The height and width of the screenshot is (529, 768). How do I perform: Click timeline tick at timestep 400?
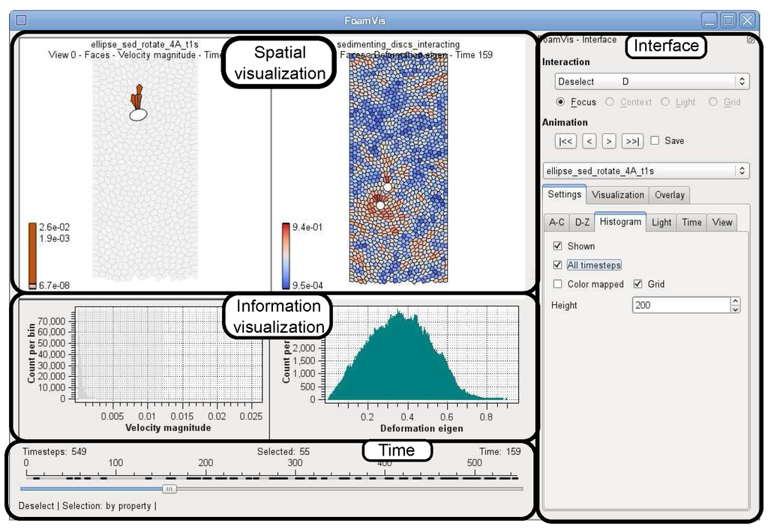point(385,472)
